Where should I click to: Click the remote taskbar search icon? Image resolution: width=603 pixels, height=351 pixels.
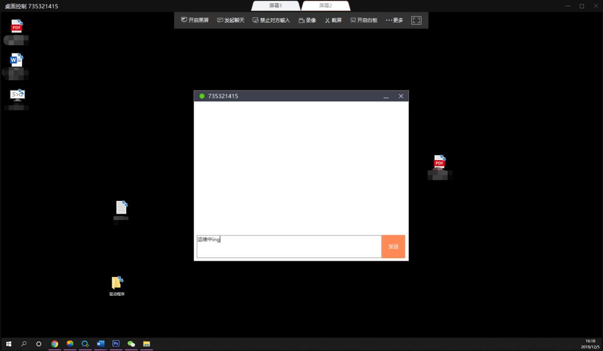point(24,344)
